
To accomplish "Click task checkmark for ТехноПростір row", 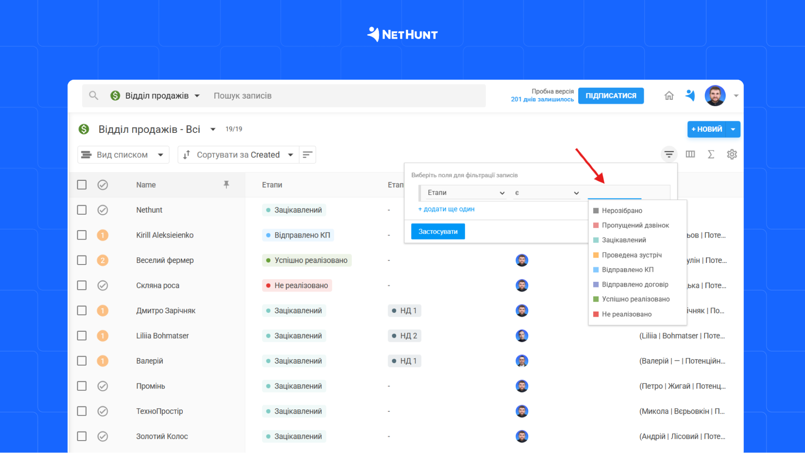I will tap(103, 411).
